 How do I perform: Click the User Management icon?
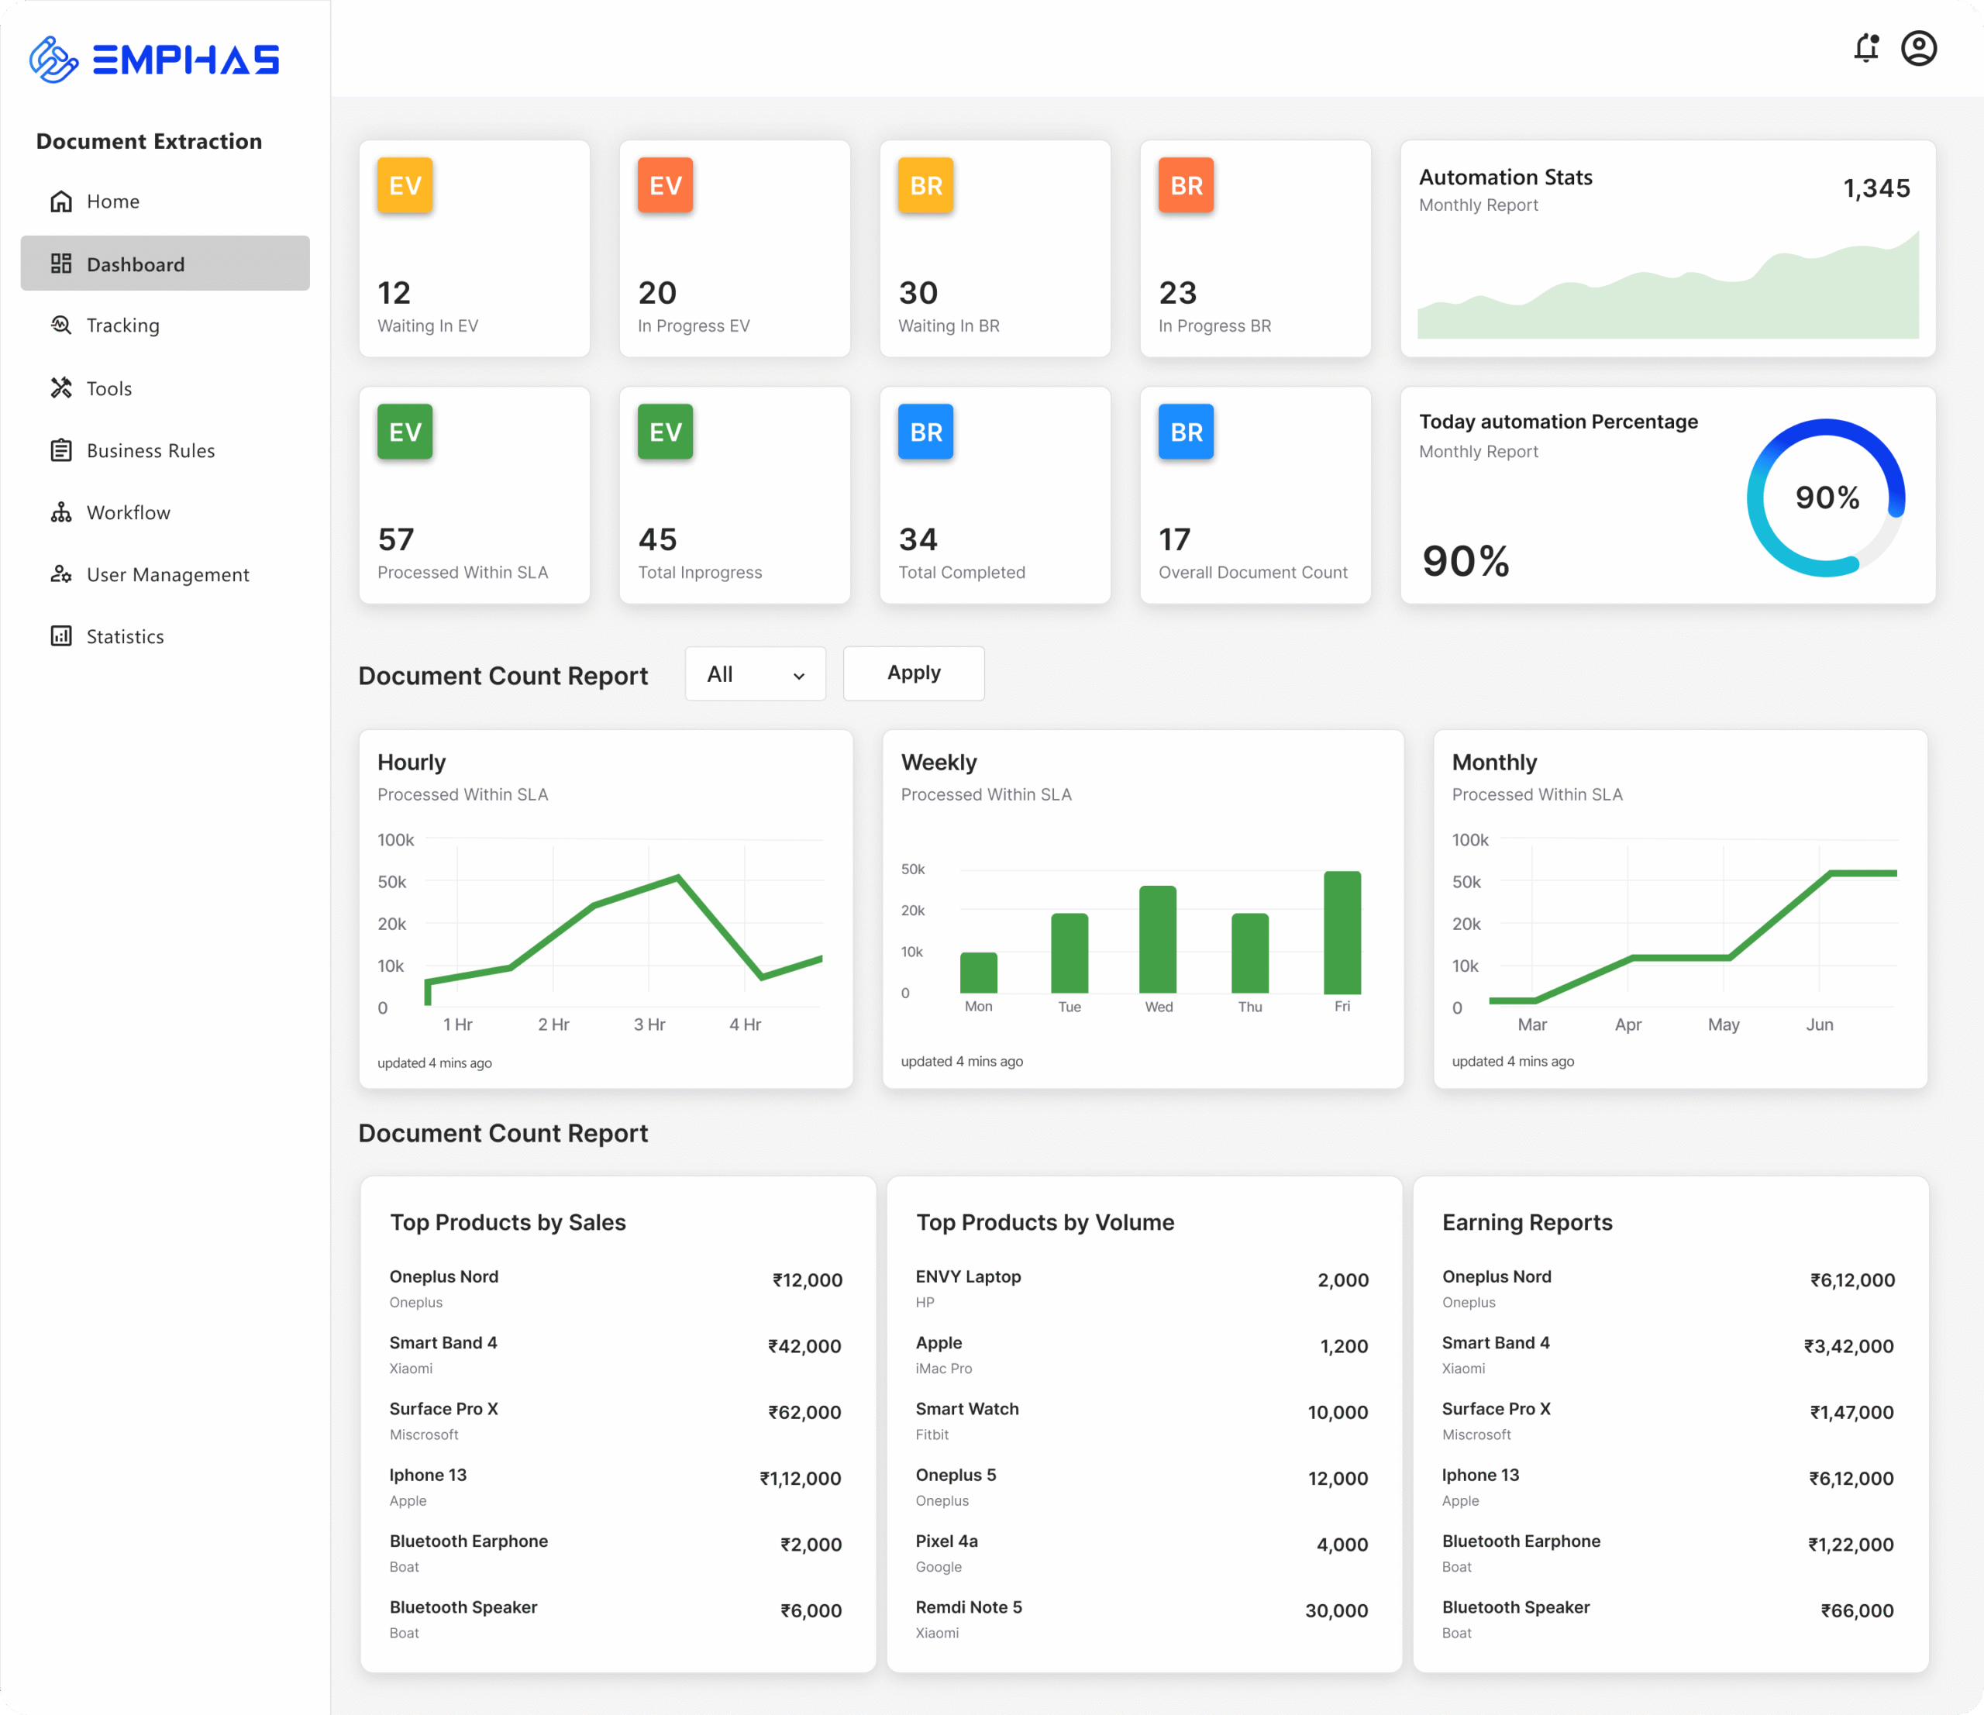[61, 574]
